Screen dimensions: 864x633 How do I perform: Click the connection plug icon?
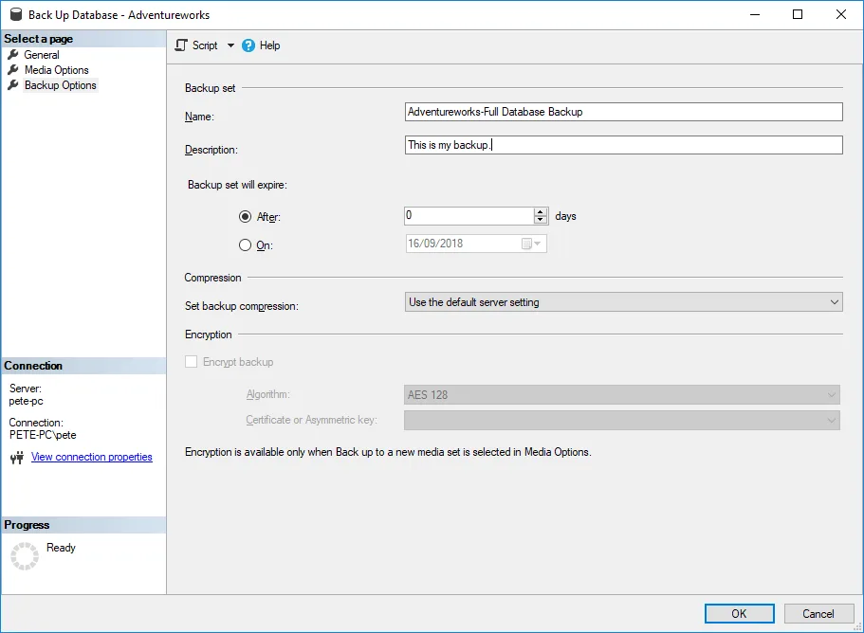point(17,458)
